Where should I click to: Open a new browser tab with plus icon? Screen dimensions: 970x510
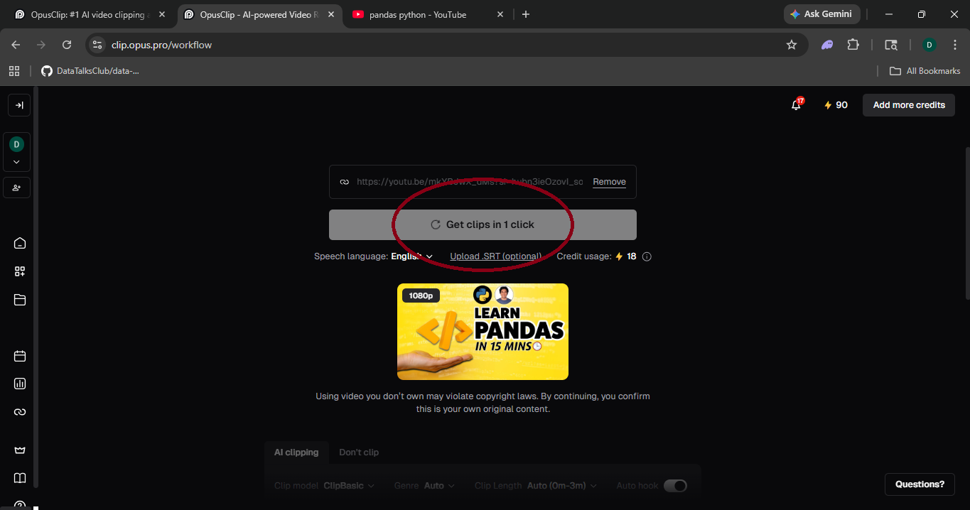(x=526, y=14)
